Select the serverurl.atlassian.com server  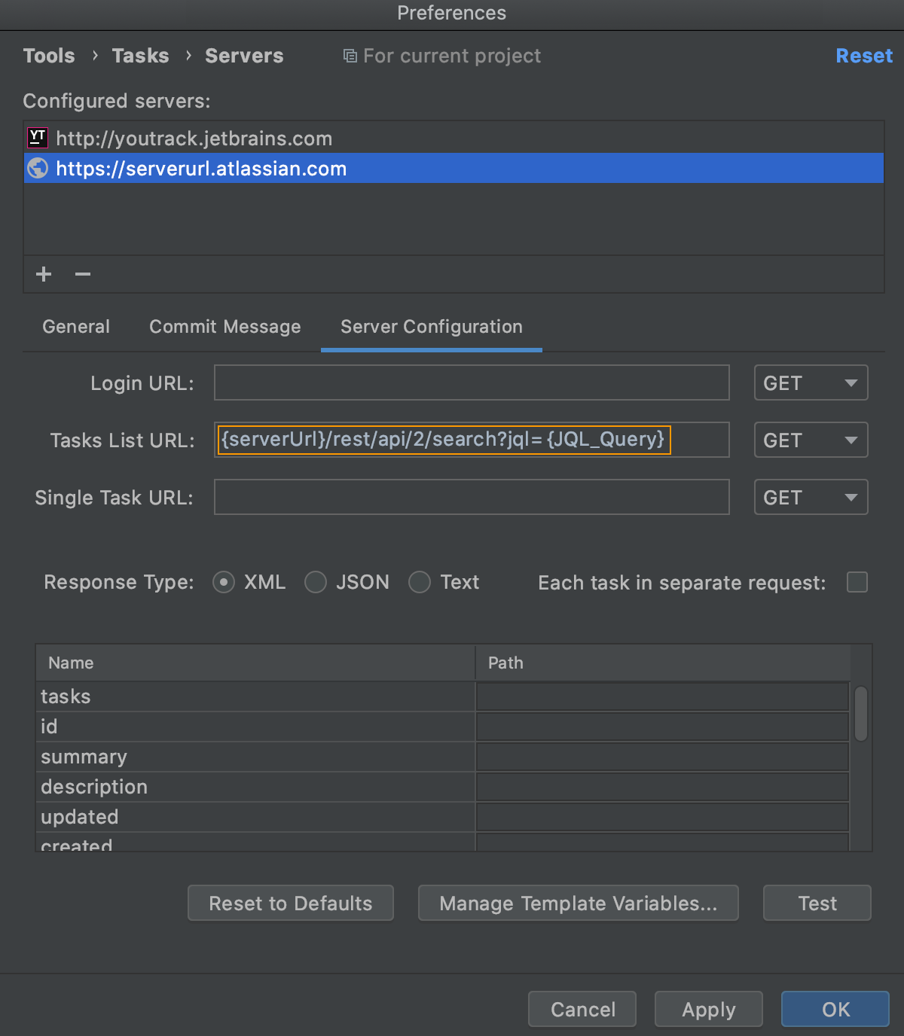coord(454,168)
